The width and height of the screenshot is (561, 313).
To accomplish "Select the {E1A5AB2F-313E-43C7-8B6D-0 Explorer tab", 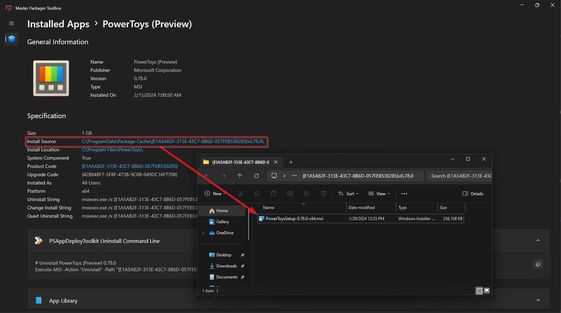I will tap(241, 162).
